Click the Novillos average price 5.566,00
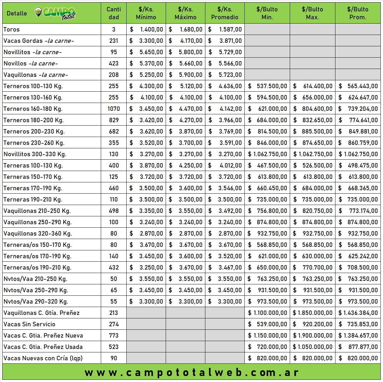 click(230, 64)
